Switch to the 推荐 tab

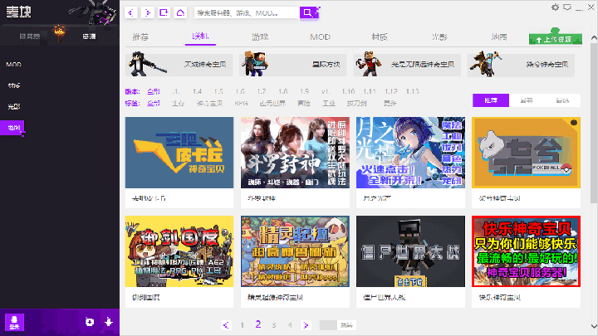tap(140, 37)
